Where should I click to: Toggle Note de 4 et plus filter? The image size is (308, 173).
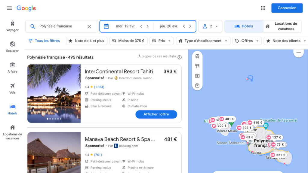tap(87, 41)
